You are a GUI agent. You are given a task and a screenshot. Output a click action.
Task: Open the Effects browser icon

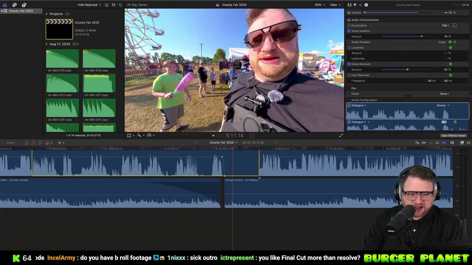pos(462,143)
